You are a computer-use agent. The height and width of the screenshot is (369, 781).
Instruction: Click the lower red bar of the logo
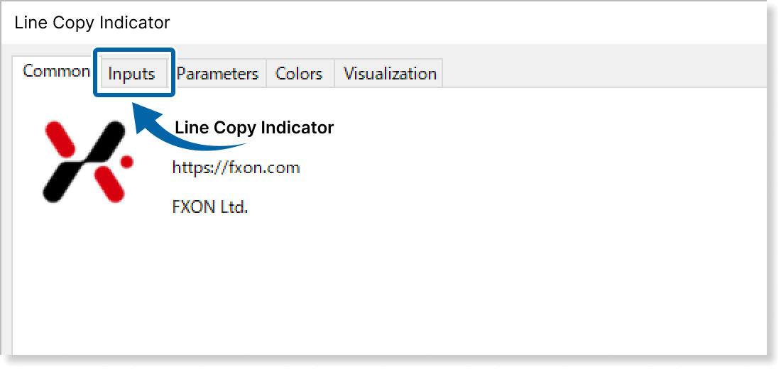pos(109,183)
